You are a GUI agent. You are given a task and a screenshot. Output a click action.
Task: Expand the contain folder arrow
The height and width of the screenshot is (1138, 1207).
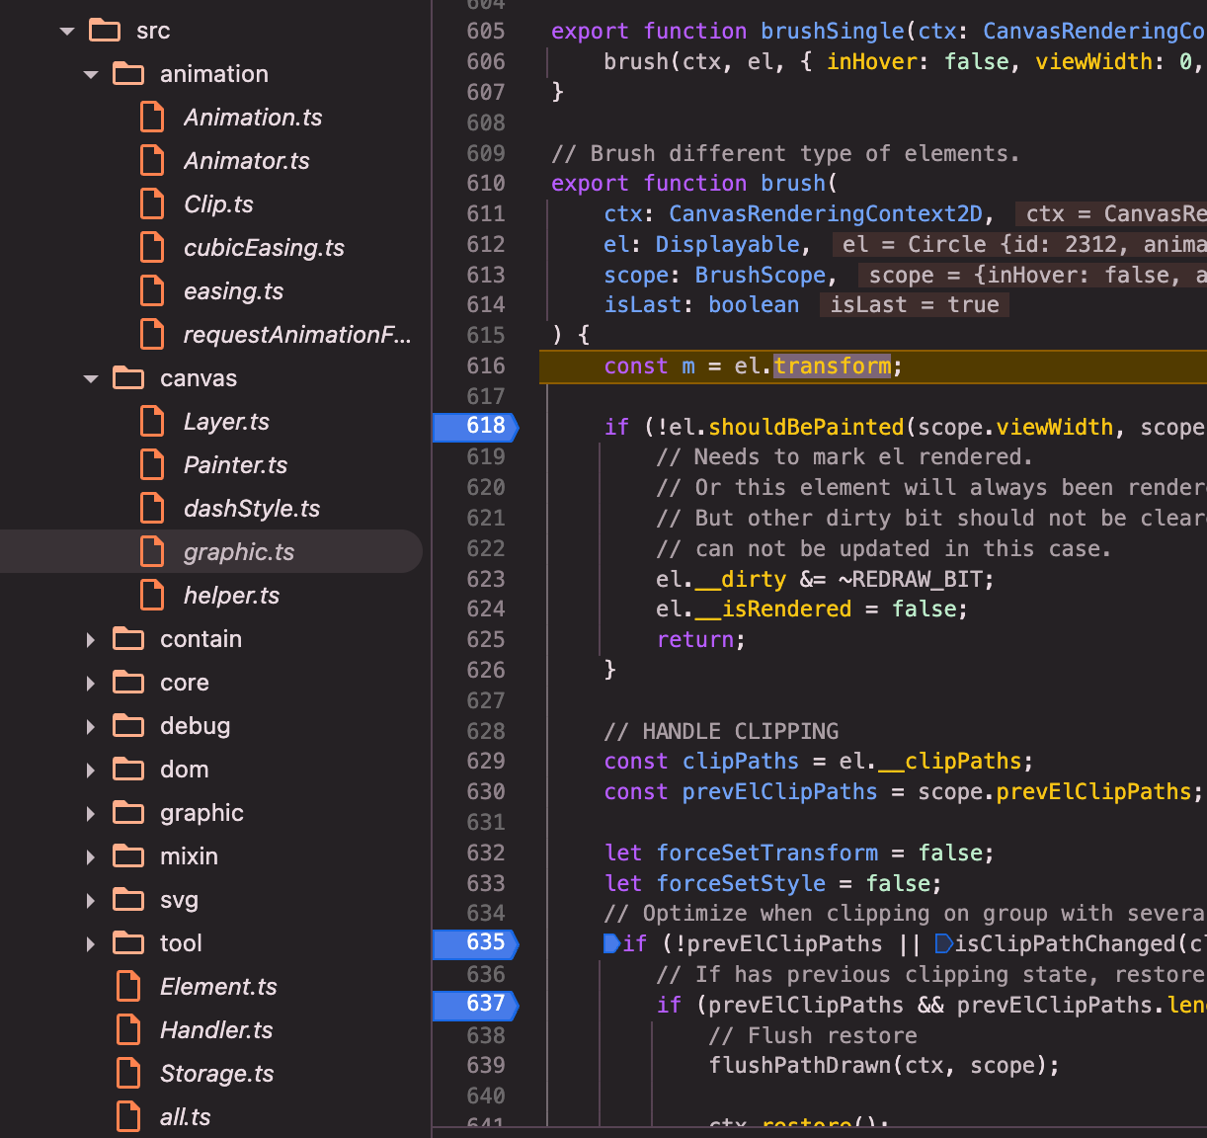pos(91,640)
